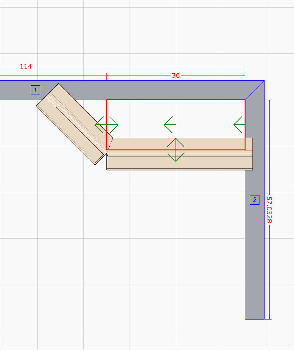The height and width of the screenshot is (350, 294).
Task: Edit the 114 dimension value
Action: coord(25,67)
